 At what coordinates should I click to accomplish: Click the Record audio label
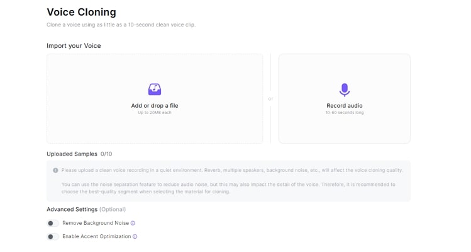345,106
